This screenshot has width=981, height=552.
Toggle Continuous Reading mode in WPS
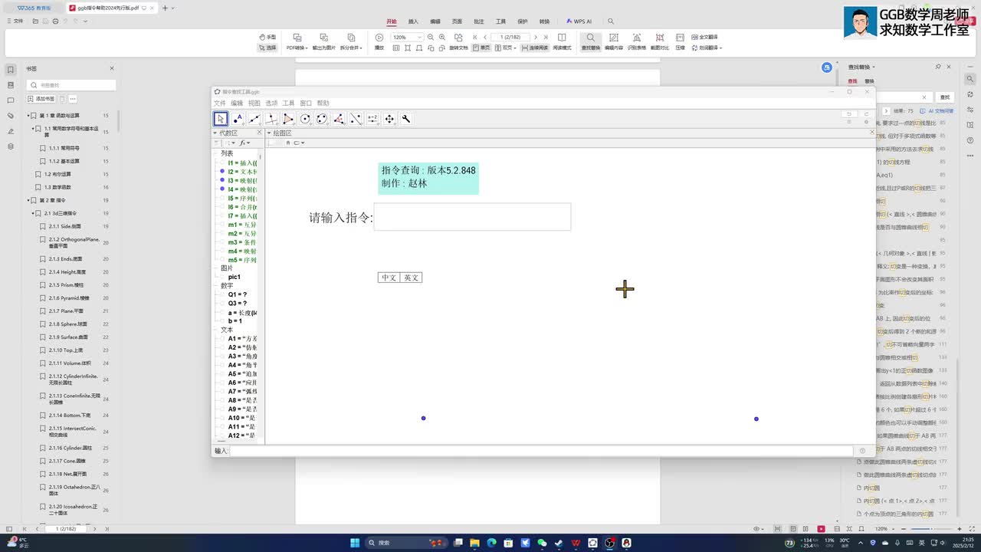coord(534,48)
